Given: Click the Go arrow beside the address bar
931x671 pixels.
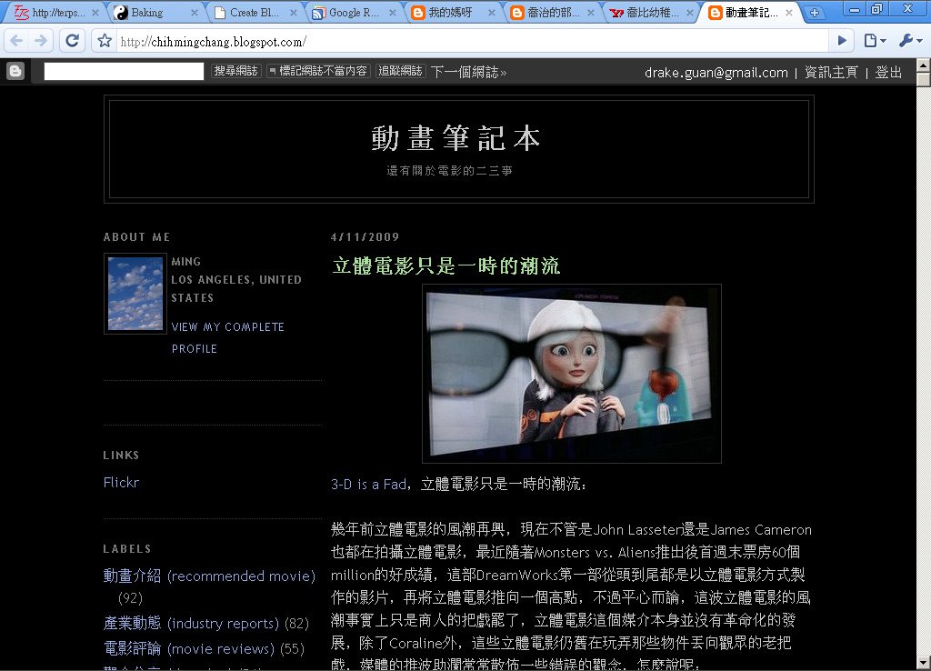Looking at the screenshot, I should coord(842,40).
